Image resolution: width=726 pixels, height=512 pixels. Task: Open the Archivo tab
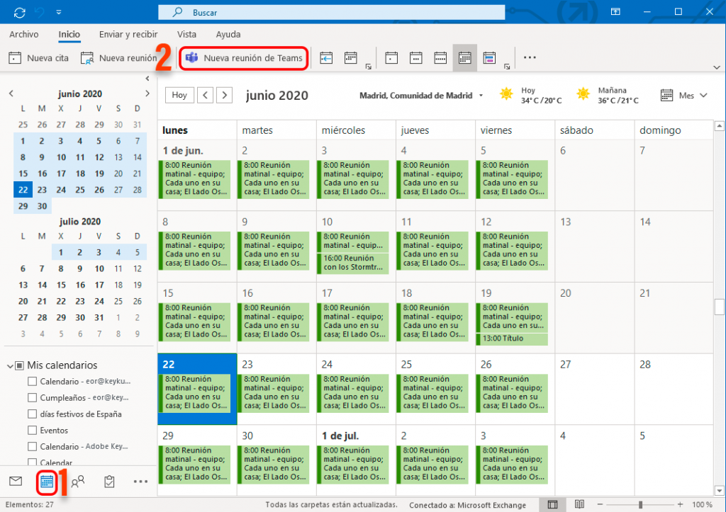(23, 34)
